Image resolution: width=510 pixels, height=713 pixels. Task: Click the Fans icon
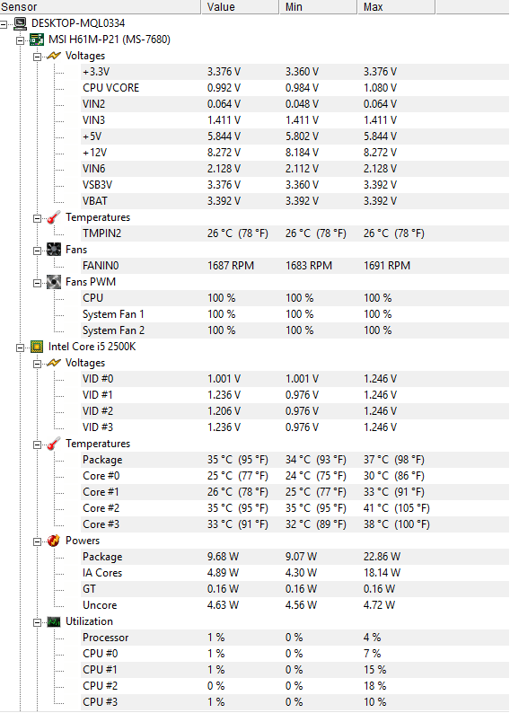pyautogui.click(x=54, y=250)
